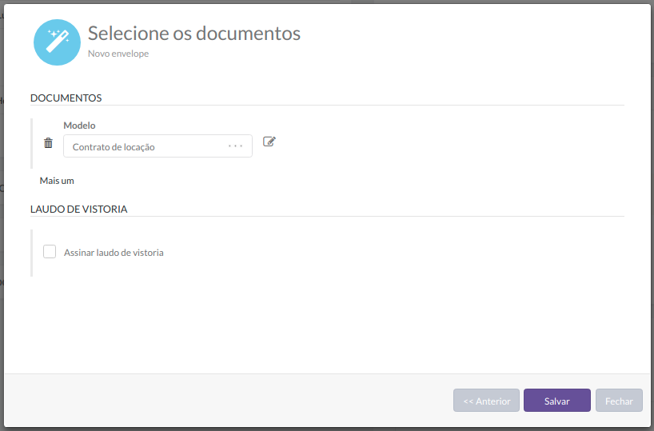Close the dialog with Fechar
Image resolution: width=654 pixels, height=431 pixels.
coord(619,401)
